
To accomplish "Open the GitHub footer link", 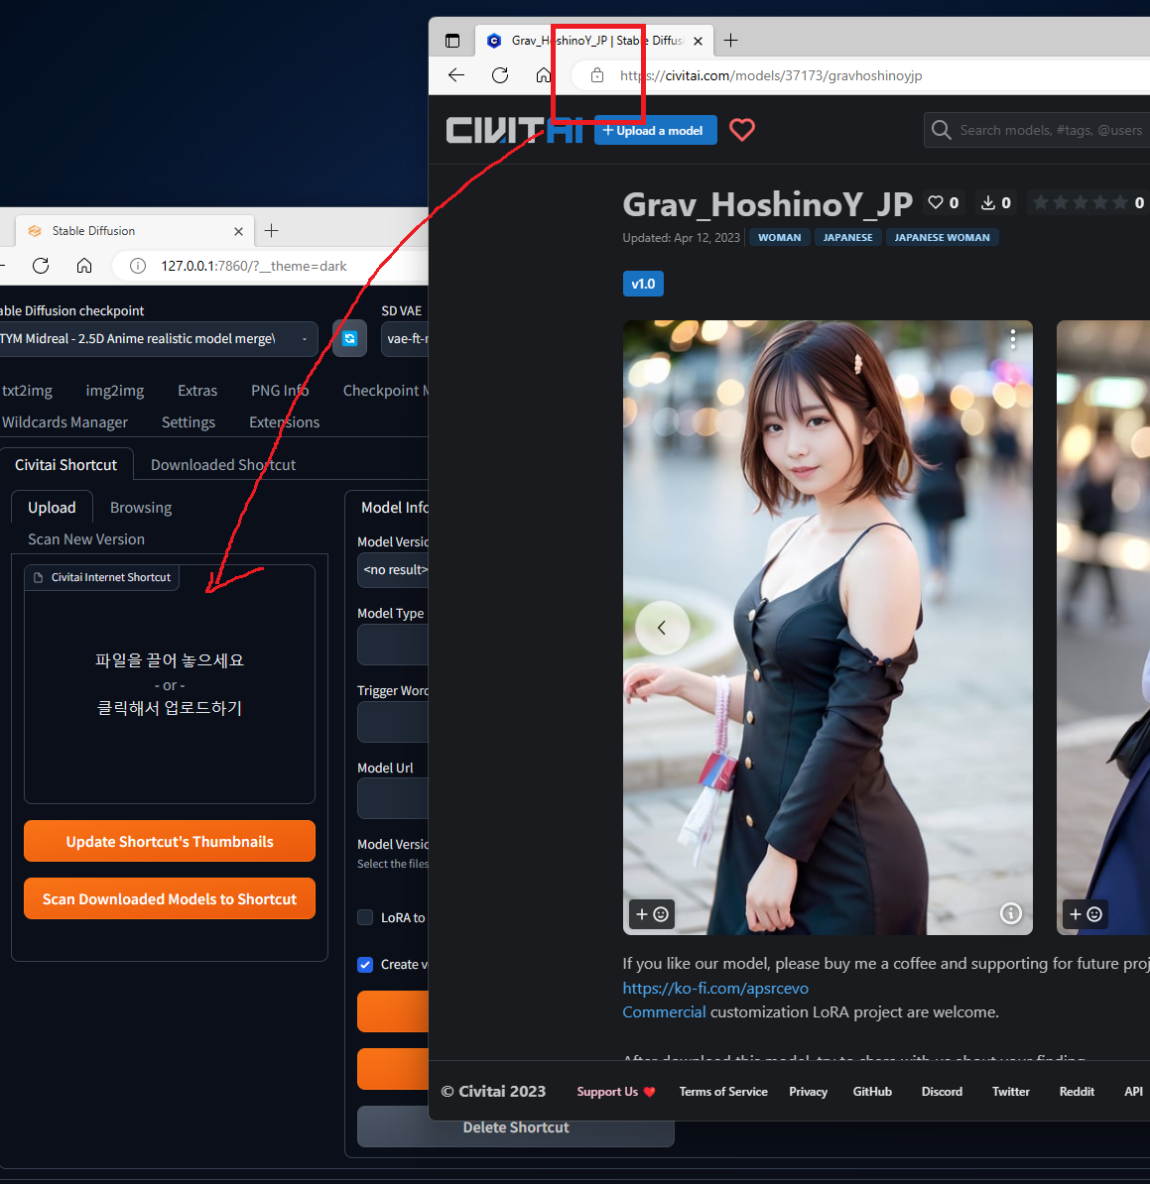I will [872, 1091].
